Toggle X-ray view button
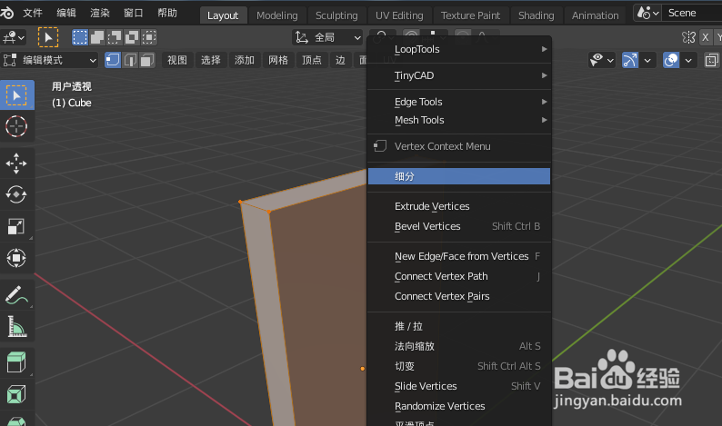The width and height of the screenshot is (722, 426). [x=711, y=60]
